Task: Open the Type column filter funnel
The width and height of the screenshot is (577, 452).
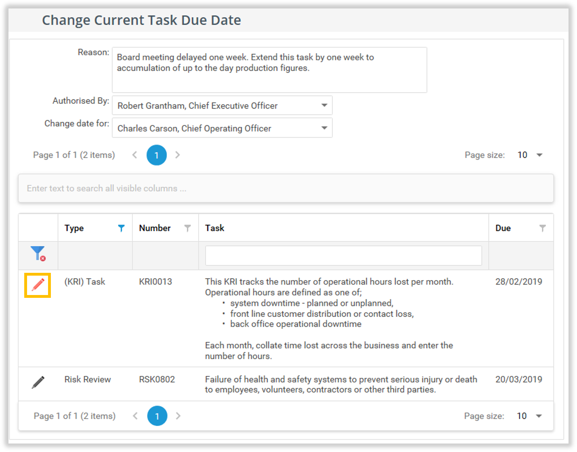Action: coord(121,228)
